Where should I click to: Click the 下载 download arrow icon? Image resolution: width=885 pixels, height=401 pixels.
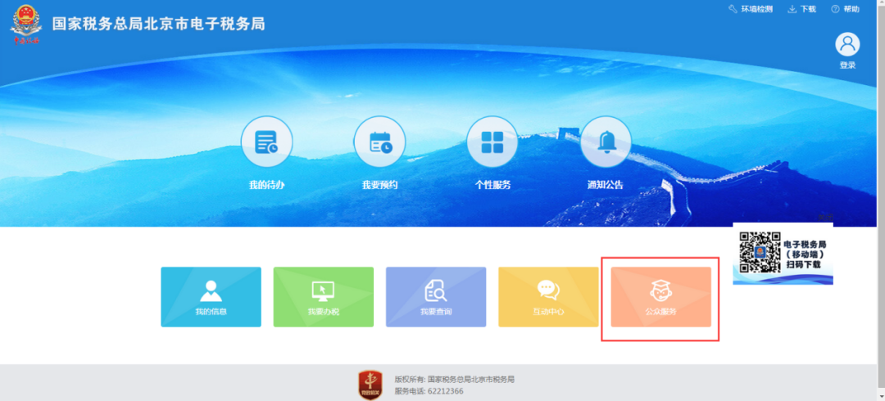(x=792, y=9)
